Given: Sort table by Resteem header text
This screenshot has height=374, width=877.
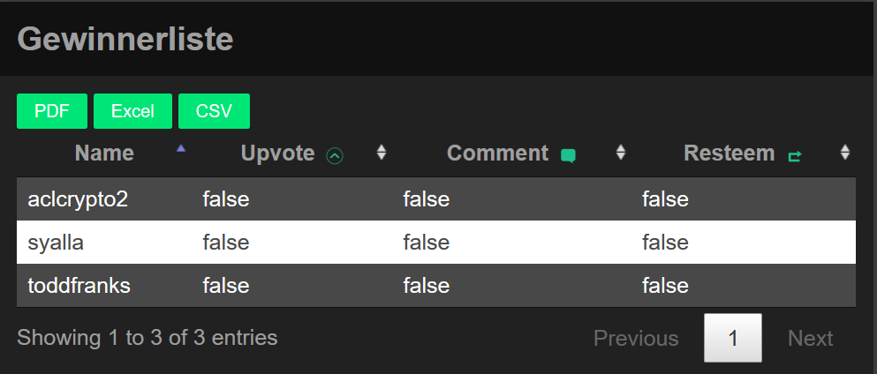Looking at the screenshot, I should click(729, 153).
